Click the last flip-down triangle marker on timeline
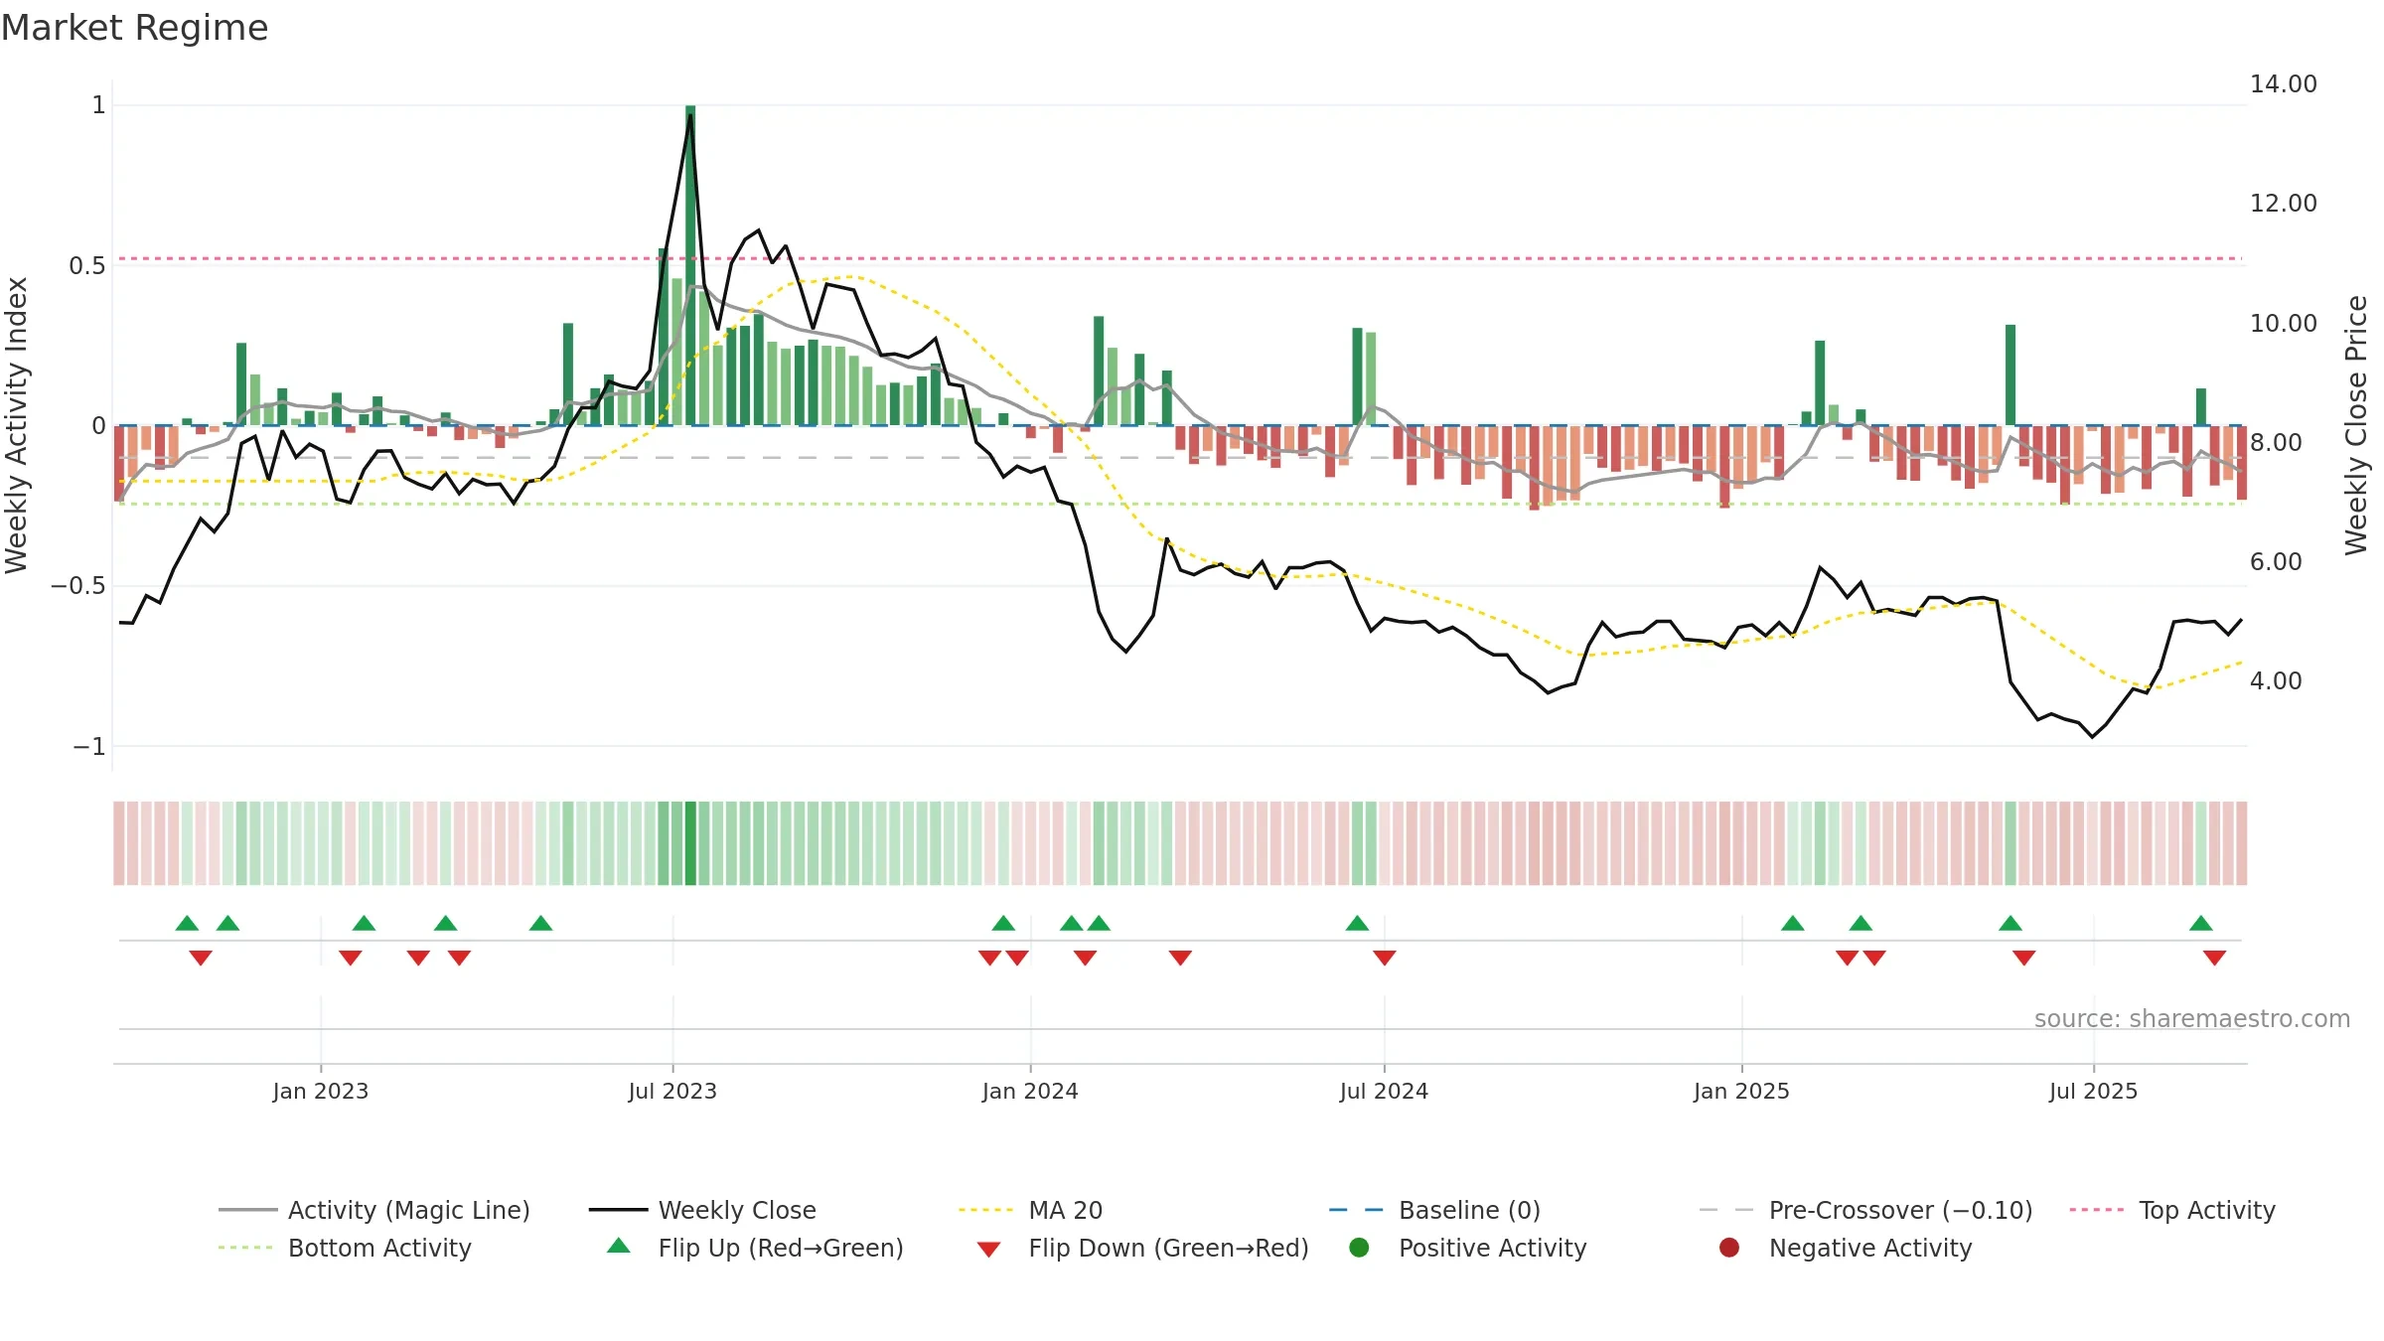Image resolution: width=2384 pixels, height=1341 pixels. (x=2214, y=958)
